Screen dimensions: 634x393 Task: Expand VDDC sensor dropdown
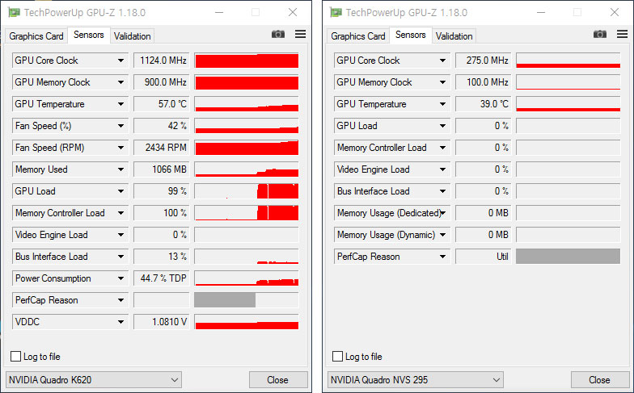point(121,322)
